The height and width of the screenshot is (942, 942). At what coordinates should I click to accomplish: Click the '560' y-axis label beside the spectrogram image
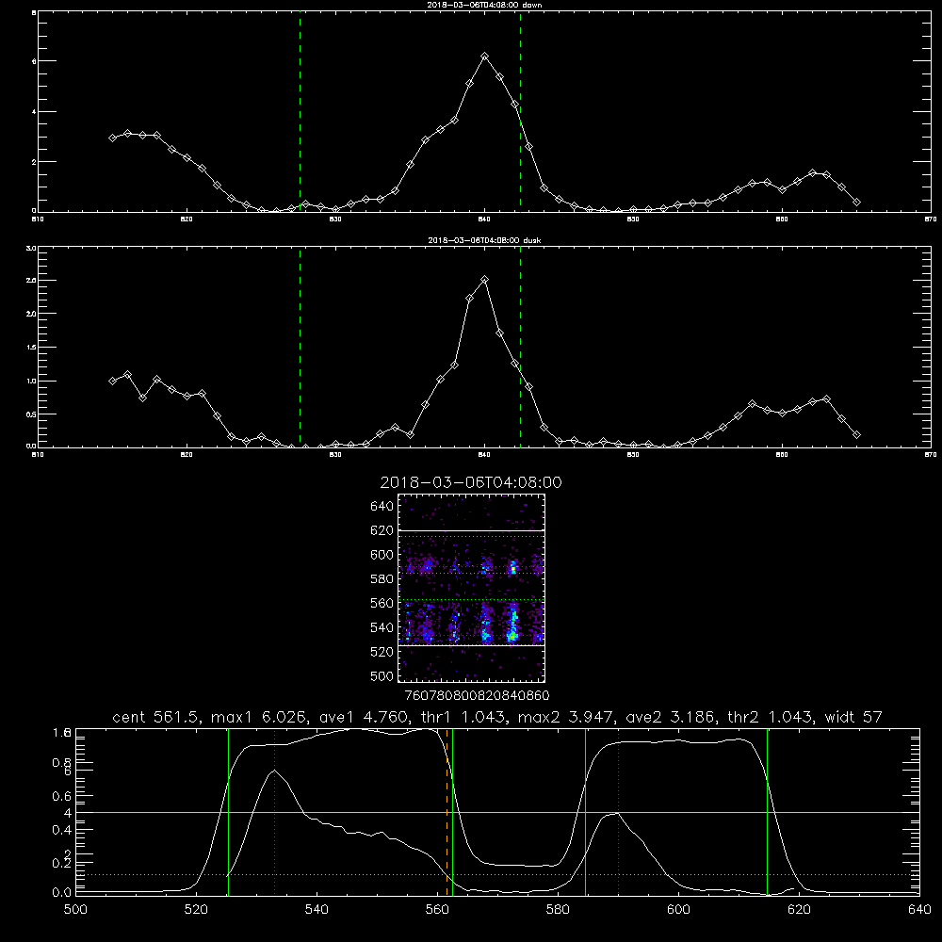click(382, 603)
